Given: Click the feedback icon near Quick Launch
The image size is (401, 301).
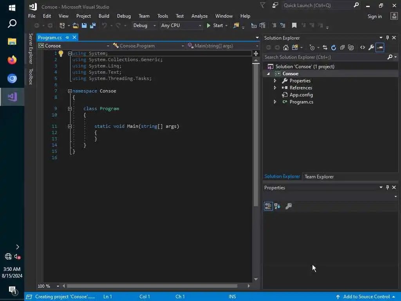Looking at the screenshot, I should tap(275, 5).
